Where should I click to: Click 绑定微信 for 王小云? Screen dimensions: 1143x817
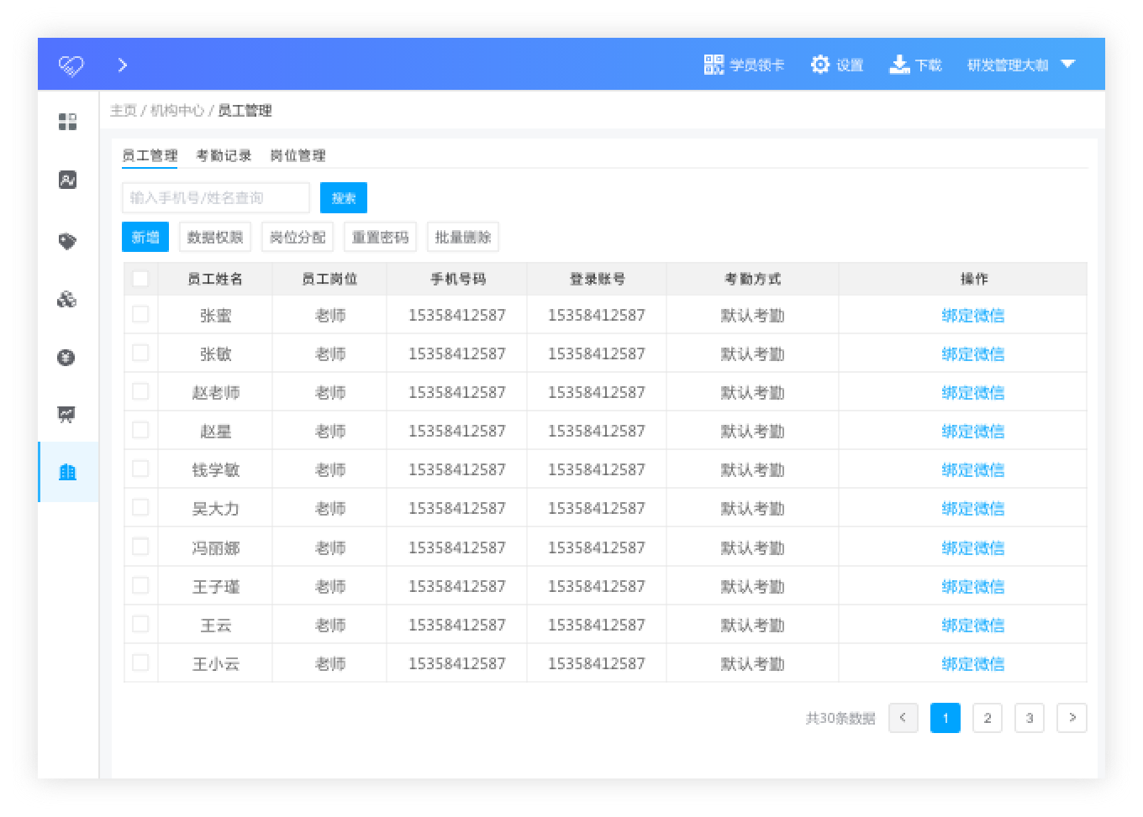click(x=973, y=664)
